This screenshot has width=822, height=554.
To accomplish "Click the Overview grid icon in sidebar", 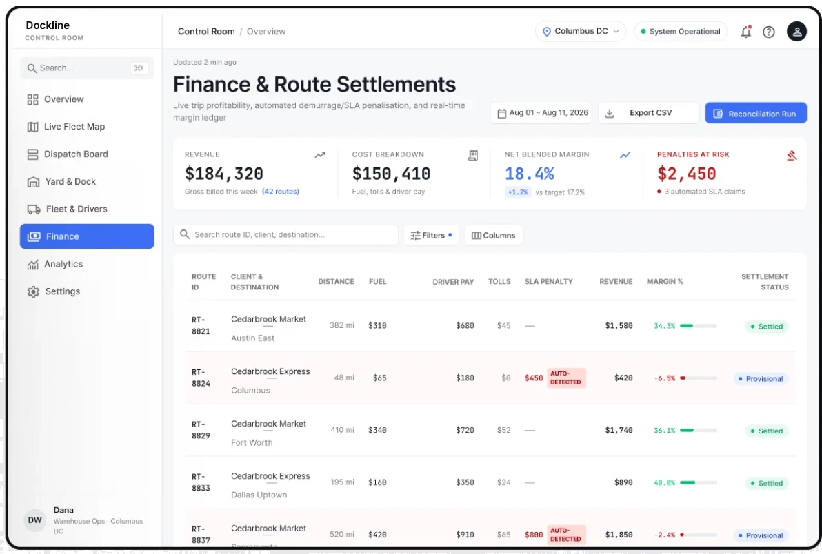I will tap(32, 99).
